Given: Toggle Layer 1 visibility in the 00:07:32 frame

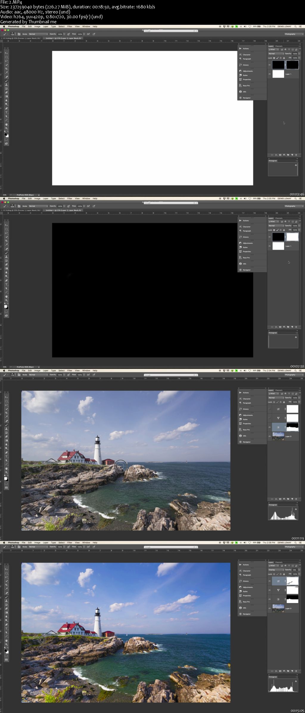Looking at the screenshot, I should coord(270,246).
